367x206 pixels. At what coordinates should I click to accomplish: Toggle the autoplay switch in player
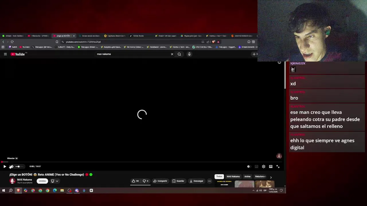click(249, 167)
